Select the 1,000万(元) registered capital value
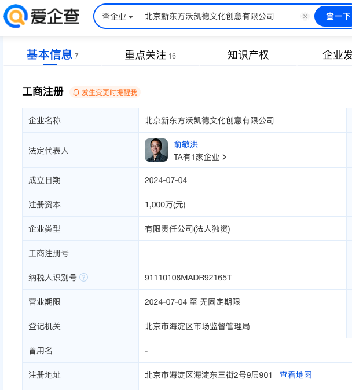Screen dimensions: 352x390 165,205
